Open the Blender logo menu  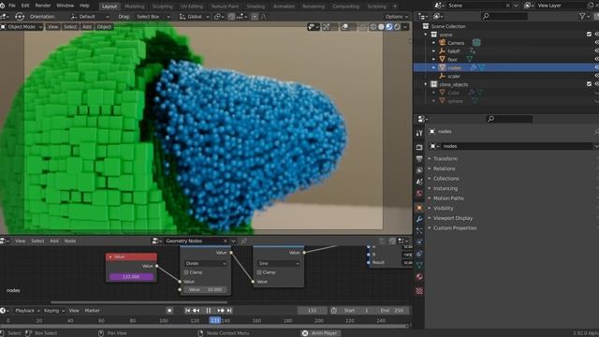[2, 6]
